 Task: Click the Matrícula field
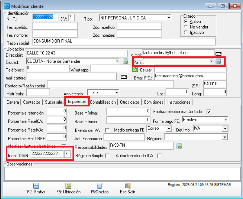[38, 93]
